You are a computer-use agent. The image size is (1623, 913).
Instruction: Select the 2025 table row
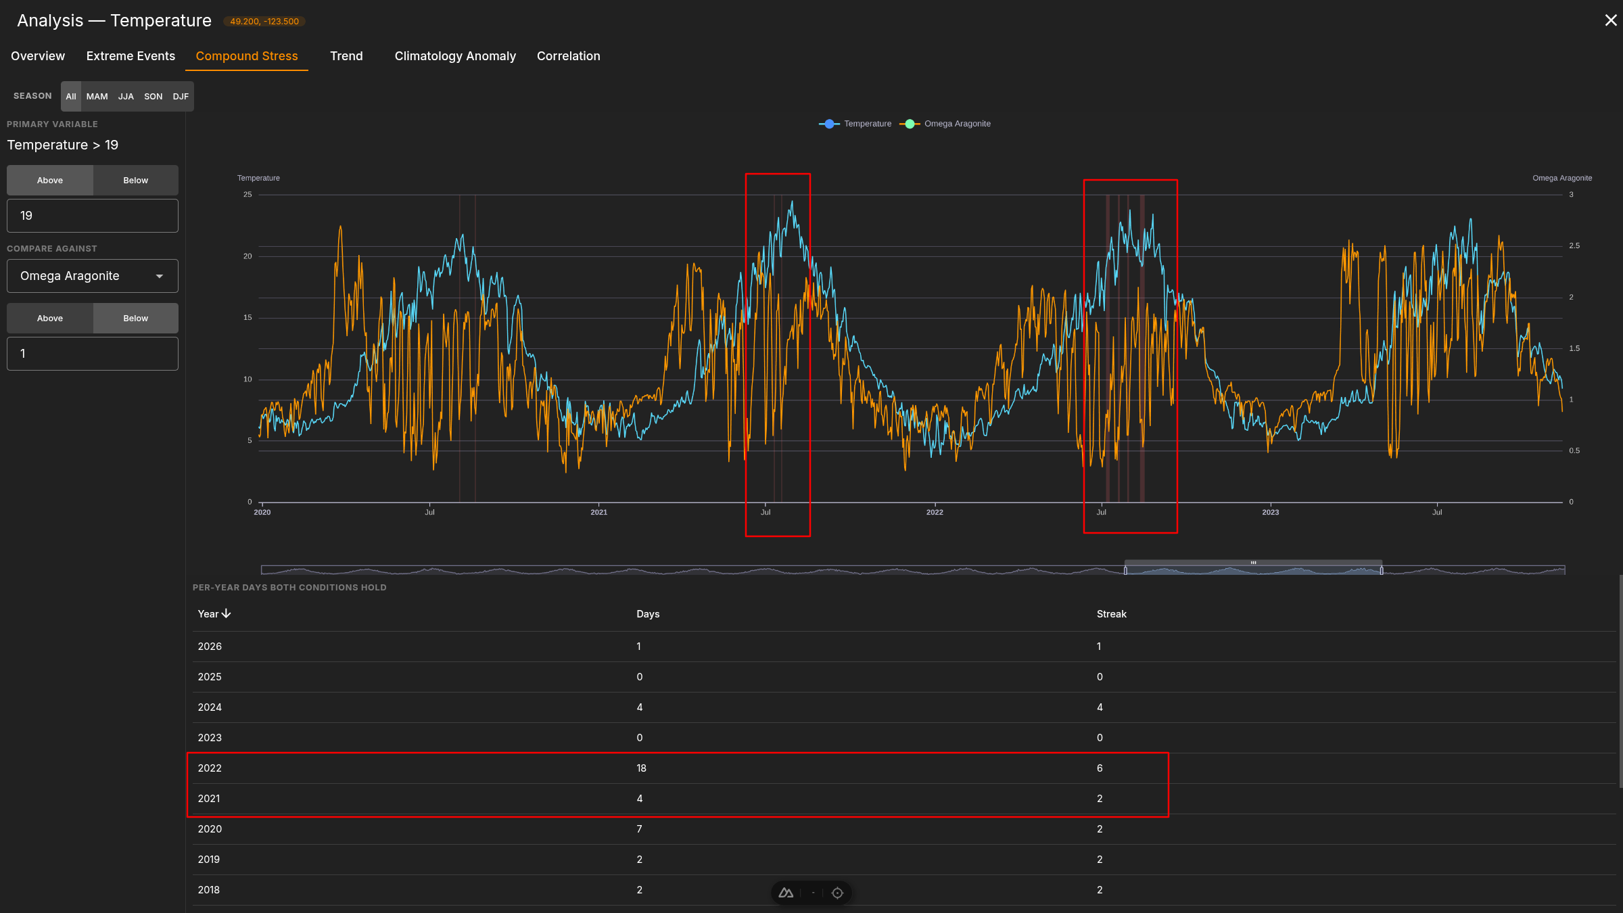coord(903,677)
